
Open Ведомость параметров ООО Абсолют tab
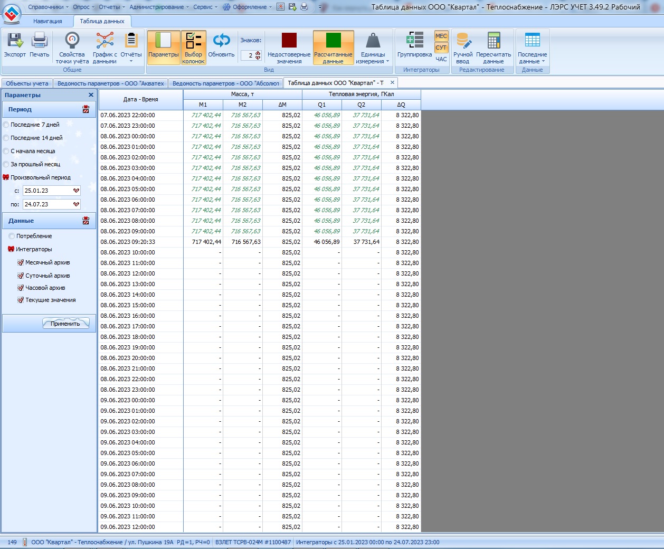tap(225, 83)
